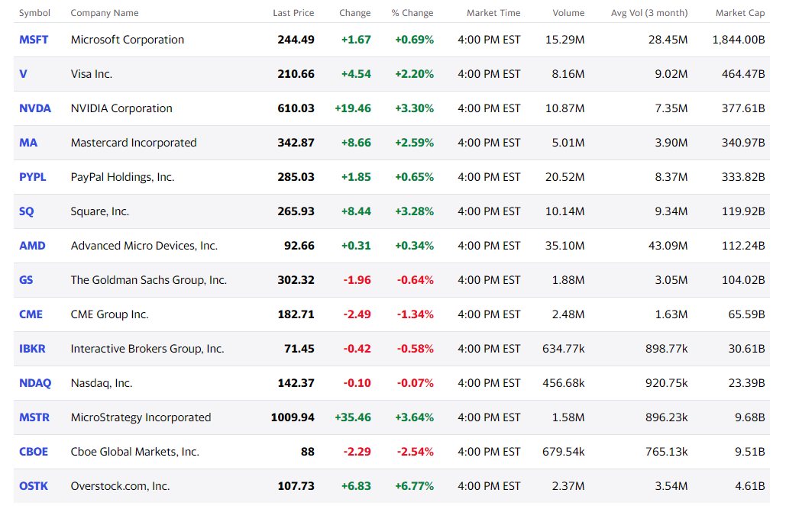Click the 119.92B market cap value
The image size is (786, 509).
743,211
